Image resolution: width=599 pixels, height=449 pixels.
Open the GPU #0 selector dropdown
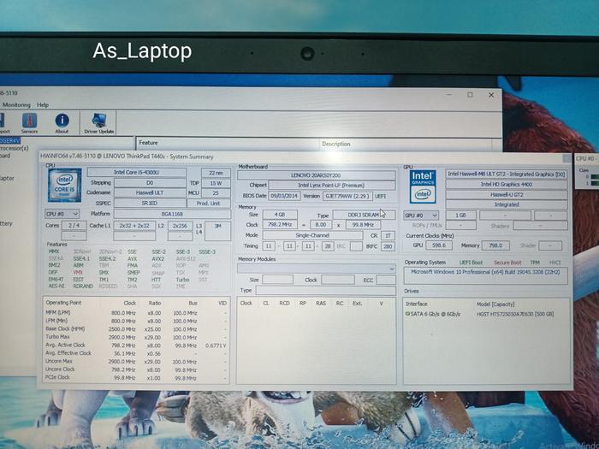(421, 216)
